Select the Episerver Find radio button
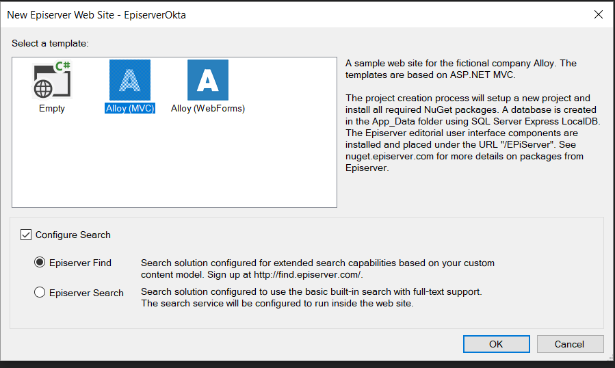This screenshot has height=368, width=615. point(40,263)
